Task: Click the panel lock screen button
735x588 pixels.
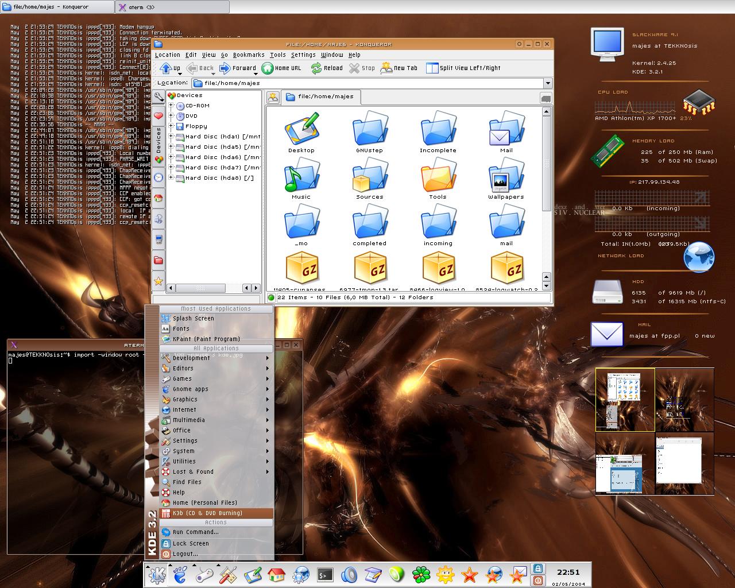Action: pyautogui.click(x=538, y=568)
